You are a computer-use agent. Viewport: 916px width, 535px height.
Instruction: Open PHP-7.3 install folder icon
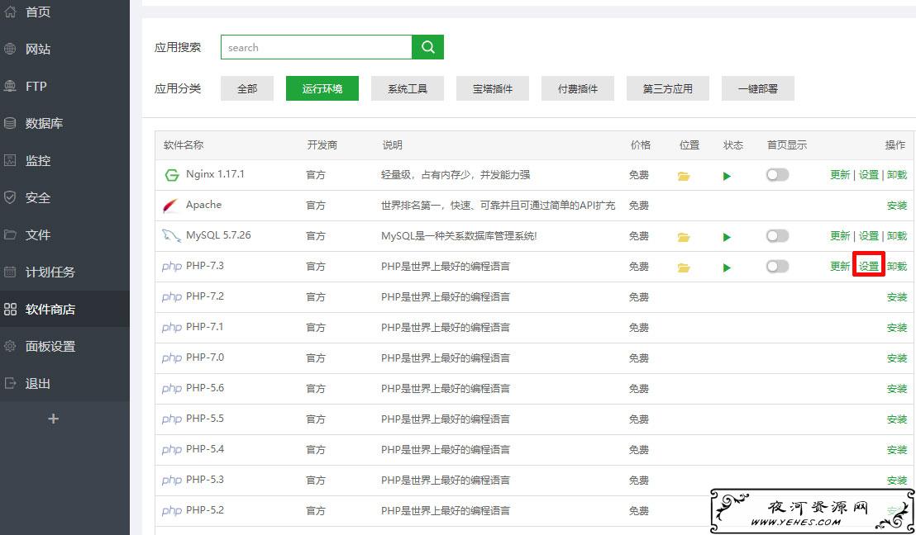coord(684,267)
